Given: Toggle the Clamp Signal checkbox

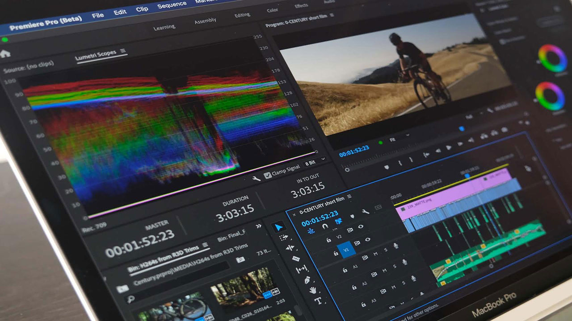Looking at the screenshot, I should (267, 175).
